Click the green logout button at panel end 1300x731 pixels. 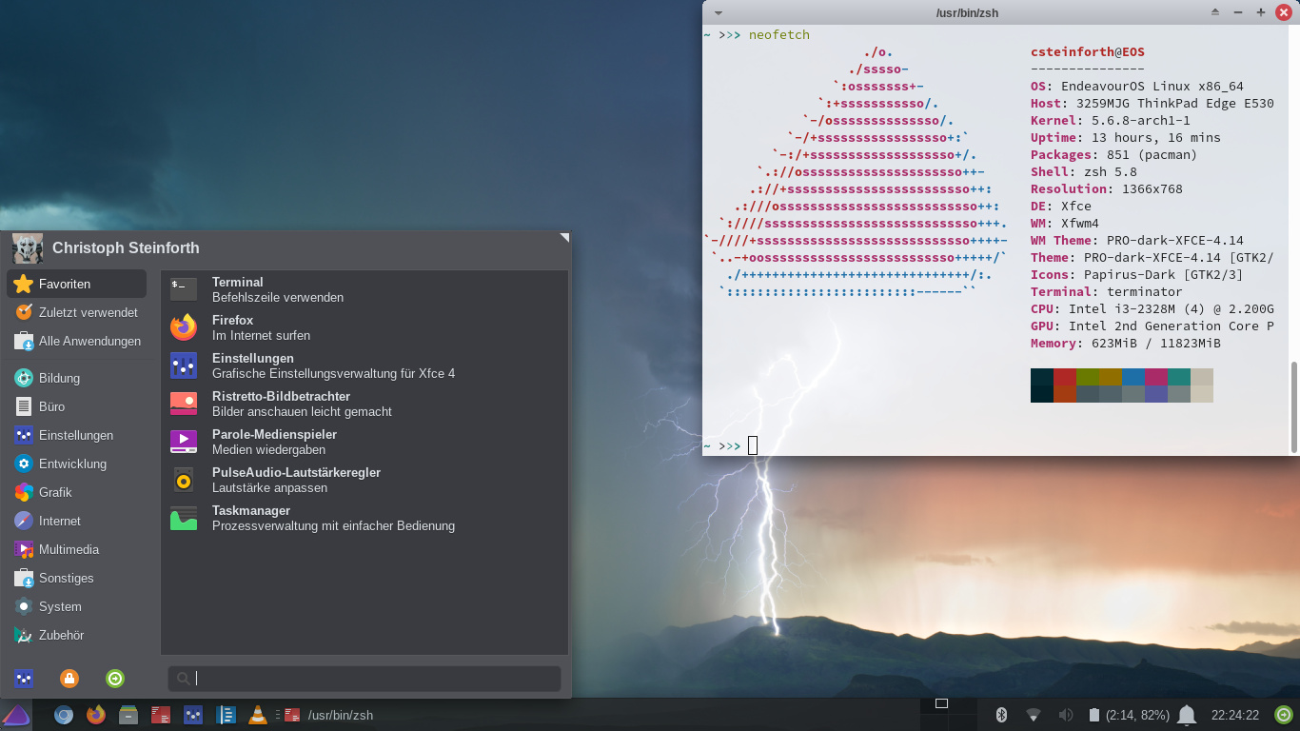[x=1283, y=715]
